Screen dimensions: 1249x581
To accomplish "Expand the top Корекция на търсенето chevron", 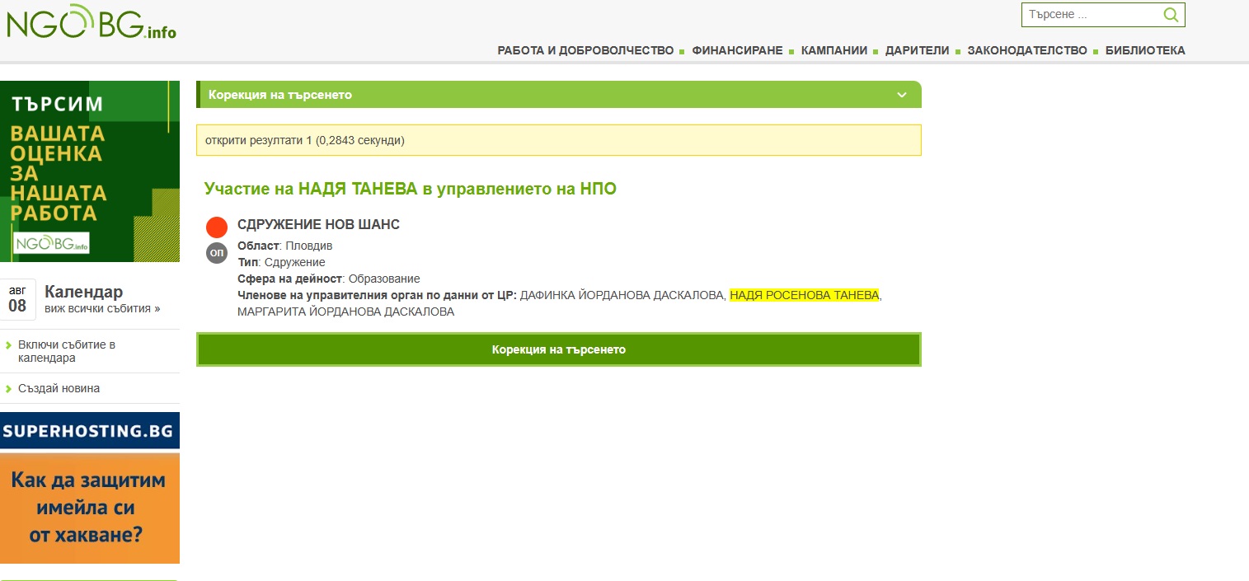I will pyautogui.click(x=902, y=95).
